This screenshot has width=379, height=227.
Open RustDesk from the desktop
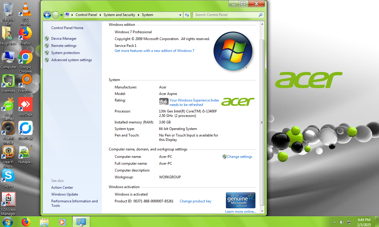25,128
